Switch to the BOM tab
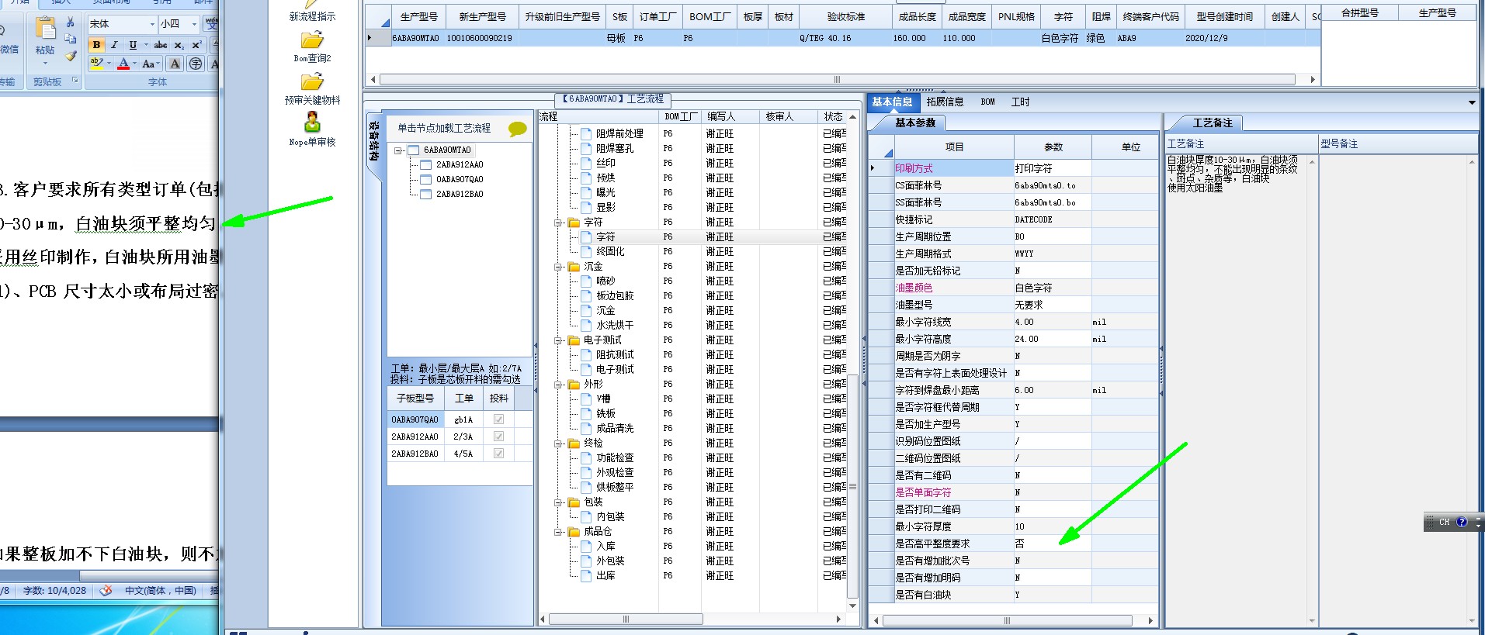Viewport: 1485px width, 635px height. point(987,102)
